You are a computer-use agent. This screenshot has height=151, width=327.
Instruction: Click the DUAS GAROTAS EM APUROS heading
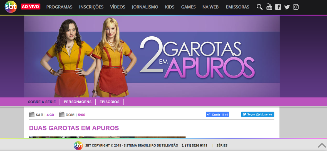74,128
